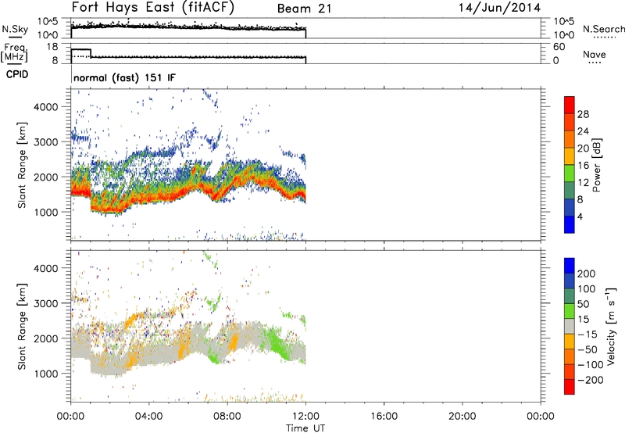The image size is (625, 433).
Task: Click the 'N.Search' legend label
Action: pyautogui.click(x=603, y=29)
